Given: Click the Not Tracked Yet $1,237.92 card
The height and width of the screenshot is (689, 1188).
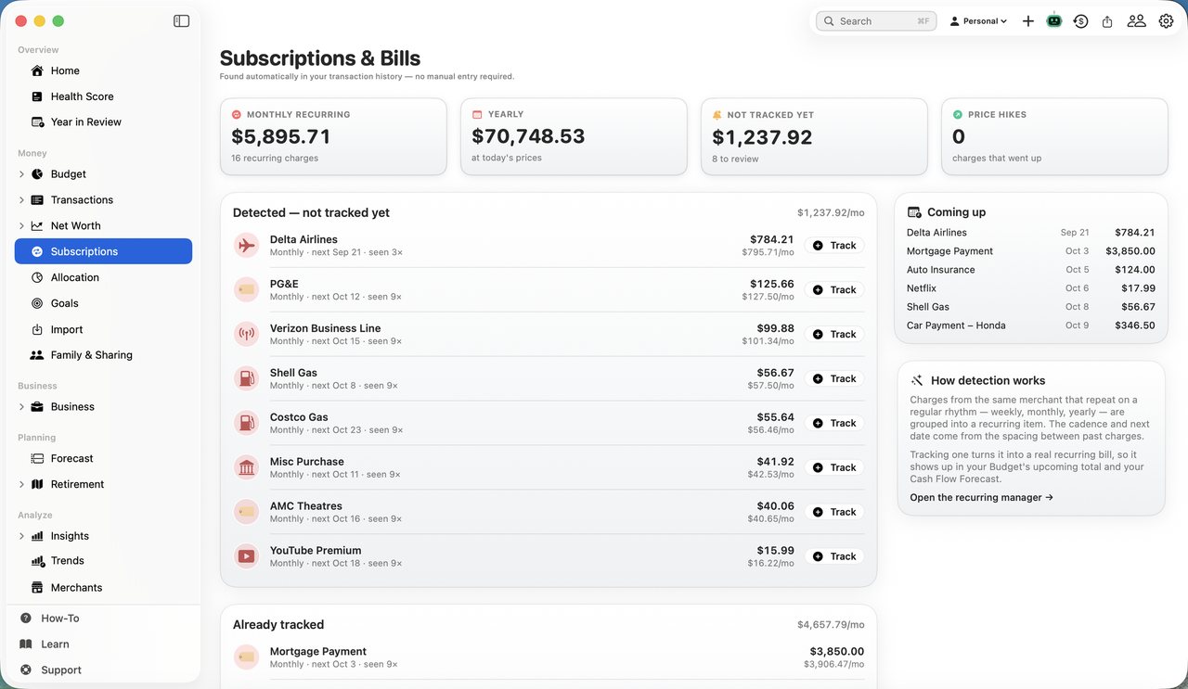Looking at the screenshot, I should tap(814, 136).
